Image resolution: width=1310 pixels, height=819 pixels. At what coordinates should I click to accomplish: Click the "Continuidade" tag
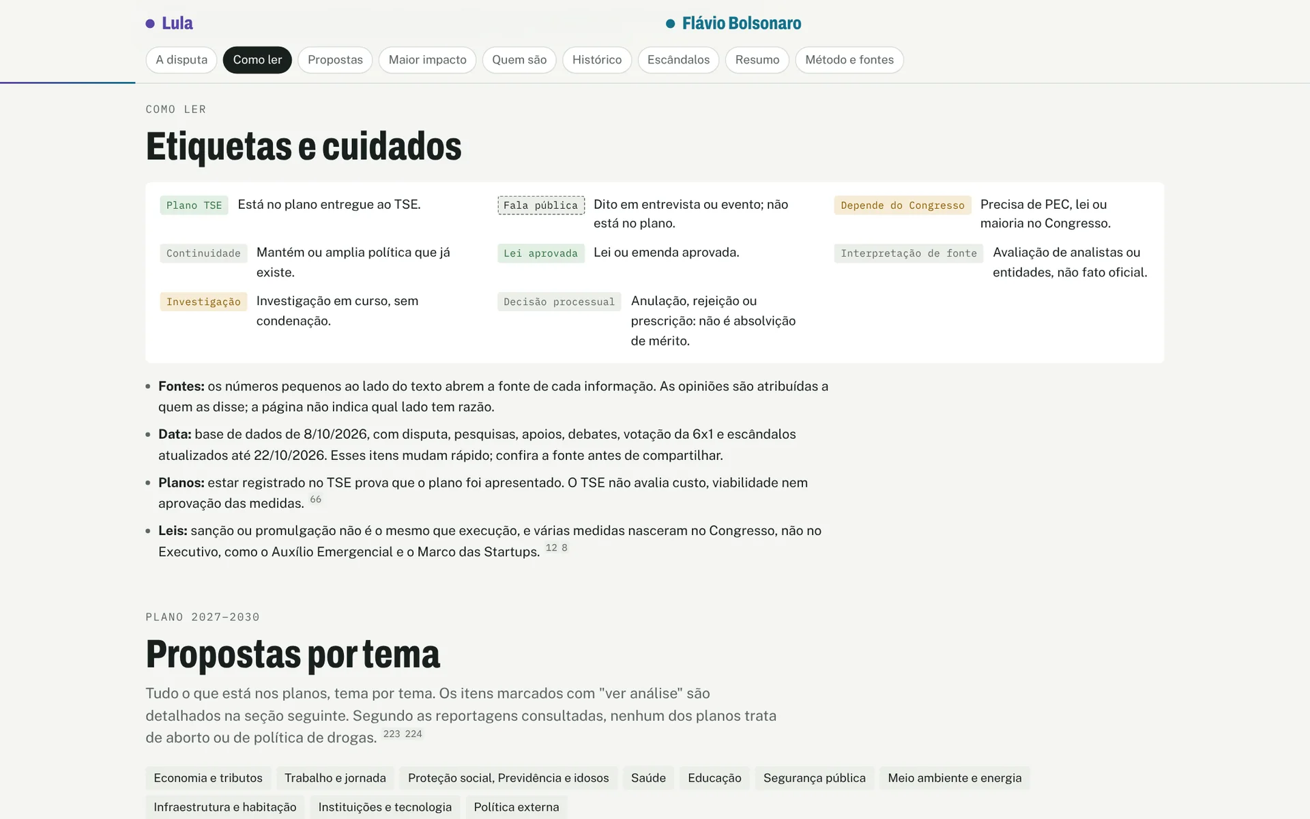203,253
